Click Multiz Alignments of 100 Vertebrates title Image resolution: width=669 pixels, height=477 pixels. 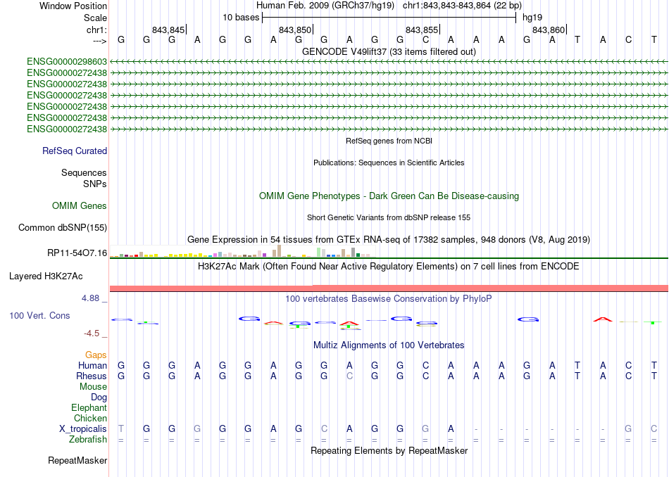(x=389, y=345)
